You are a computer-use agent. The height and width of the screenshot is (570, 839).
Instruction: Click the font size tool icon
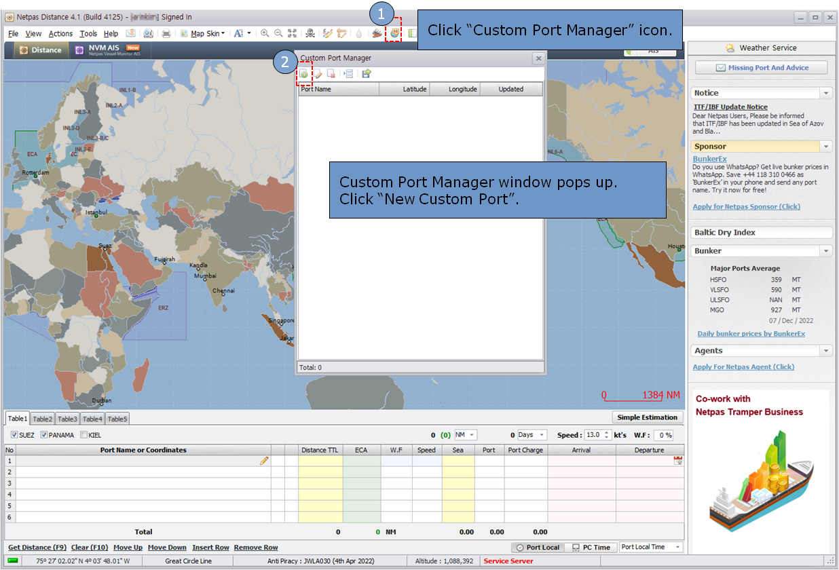(x=238, y=33)
